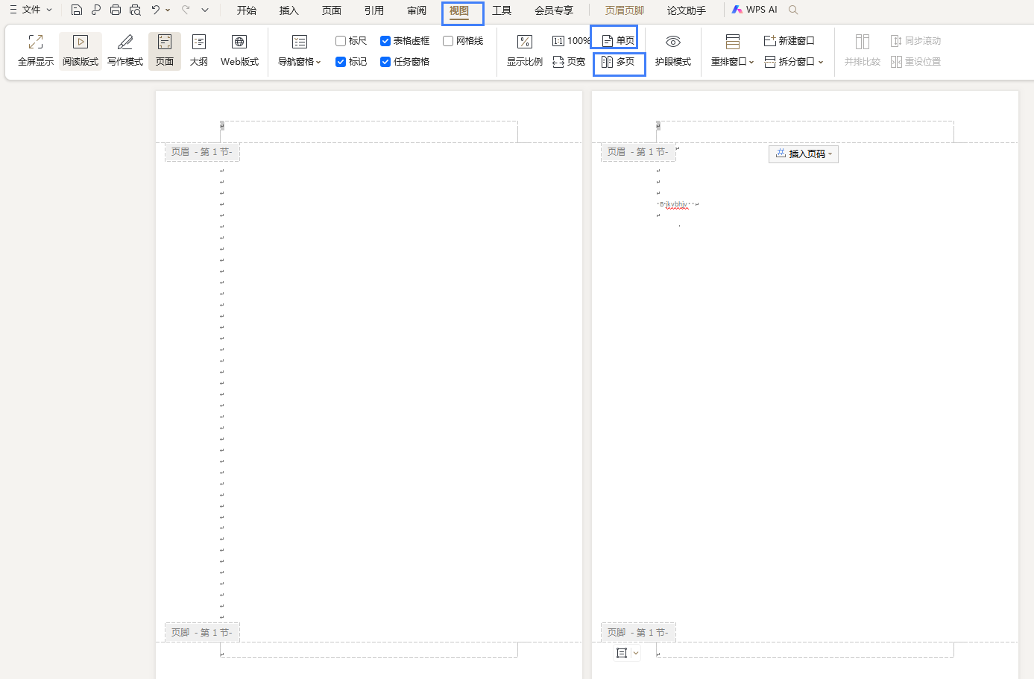Click the Redo arrow icon
The height and width of the screenshot is (679, 1034).
pyautogui.click(x=186, y=10)
